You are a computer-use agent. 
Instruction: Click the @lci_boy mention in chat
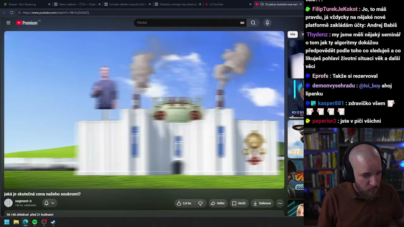click(x=370, y=86)
